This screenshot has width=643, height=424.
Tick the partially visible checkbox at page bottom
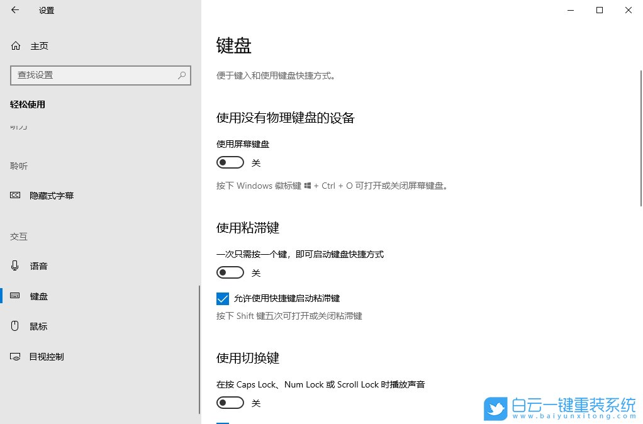click(x=223, y=423)
